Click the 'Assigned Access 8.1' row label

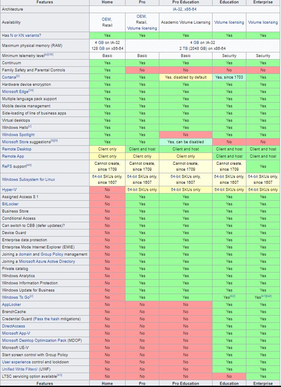[20, 197]
